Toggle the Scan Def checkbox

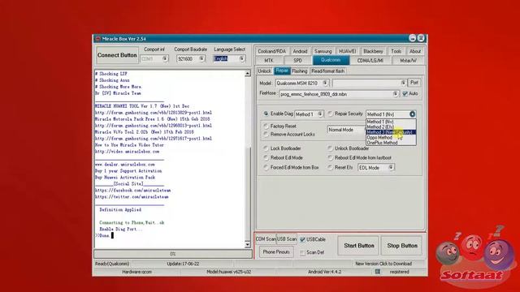pyautogui.click(x=302, y=252)
